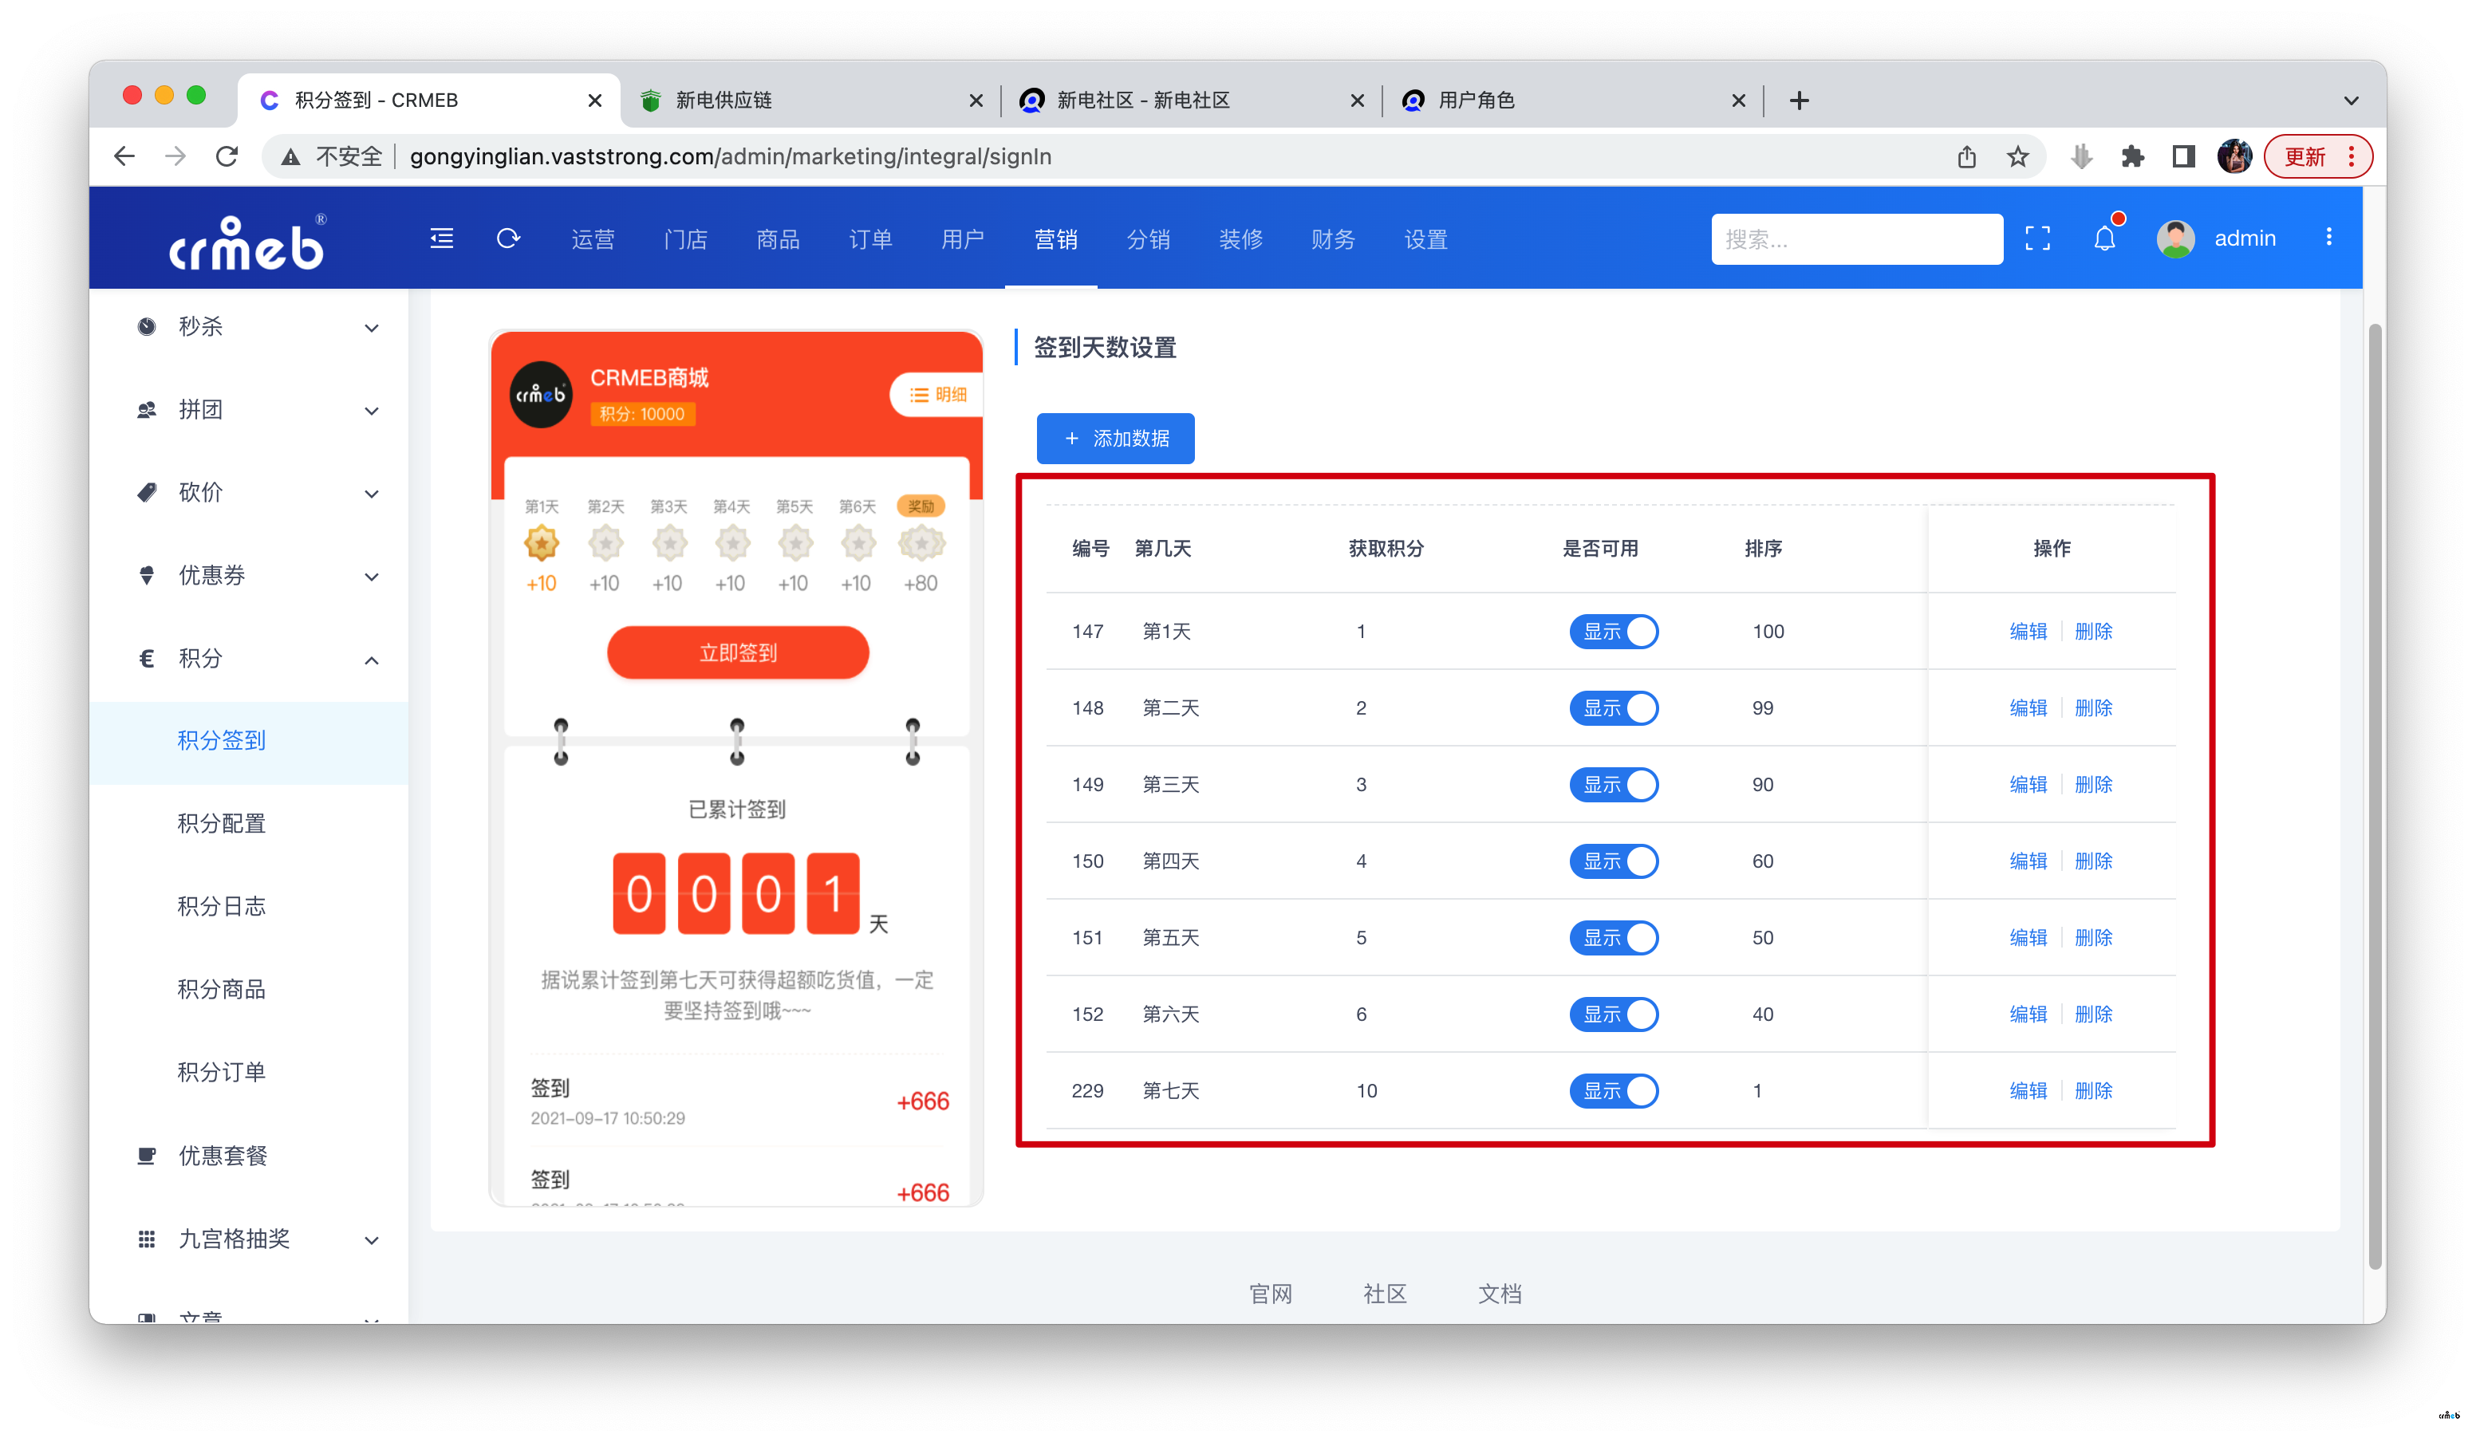Click the 优惠套餐 icon in sidebar
The width and height of the screenshot is (2476, 1442).
point(147,1155)
